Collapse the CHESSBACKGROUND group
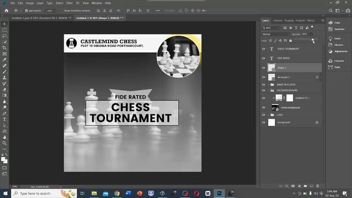This screenshot has width=352, height=198. 269,90
